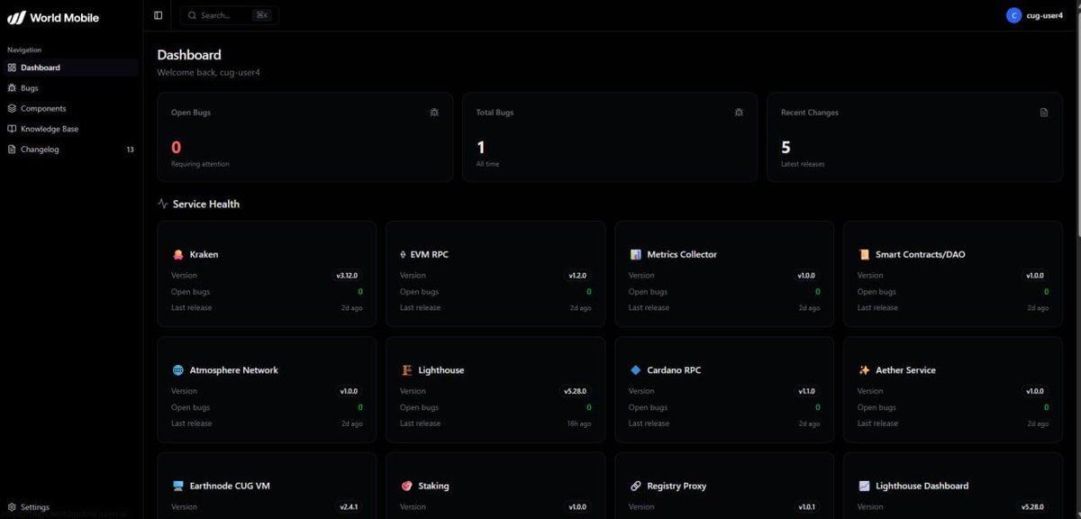Image resolution: width=1081 pixels, height=519 pixels.
Task: Click the Metrics Collector chart icon
Action: pyautogui.click(x=635, y=254)
